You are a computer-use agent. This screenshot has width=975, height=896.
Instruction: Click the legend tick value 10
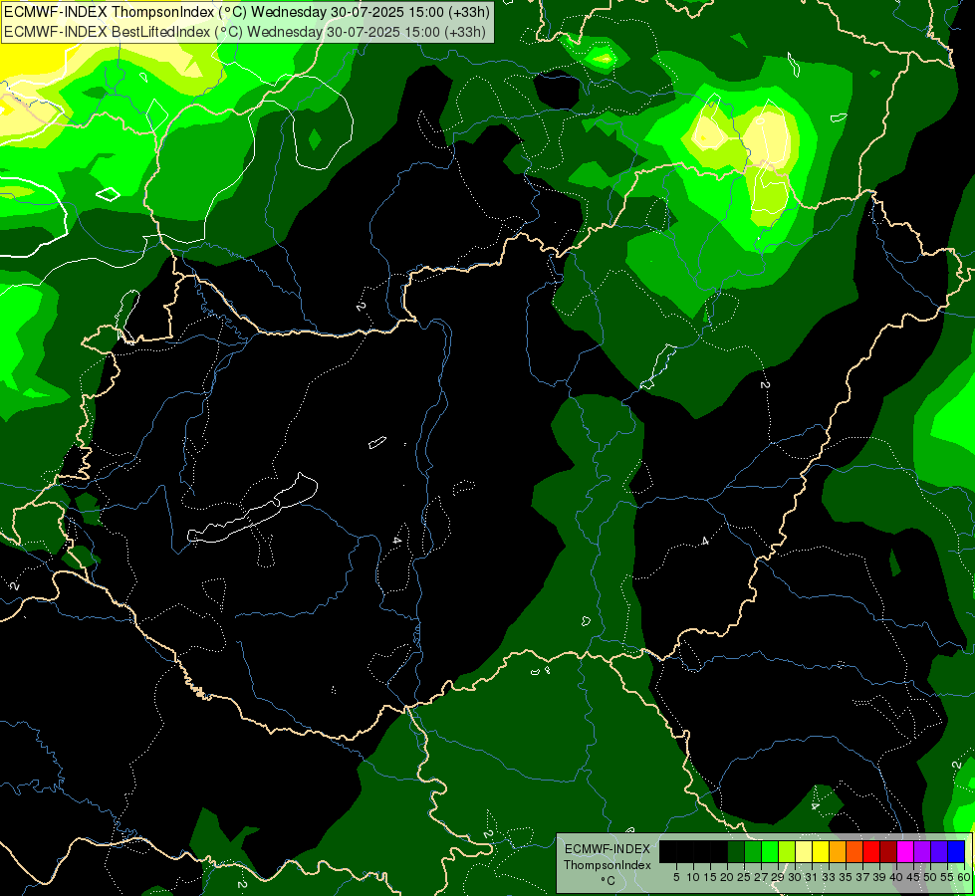[x=693, y=877]
